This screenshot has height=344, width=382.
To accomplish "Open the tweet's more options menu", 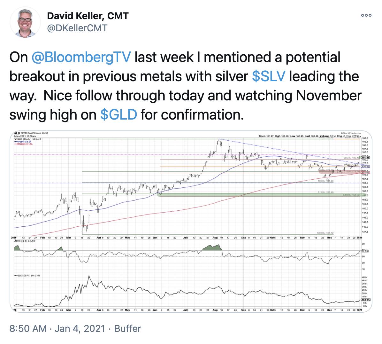I will 366,15.
